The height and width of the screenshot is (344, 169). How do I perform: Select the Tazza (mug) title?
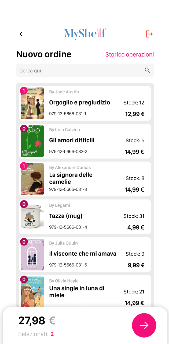tap(66, 216)
